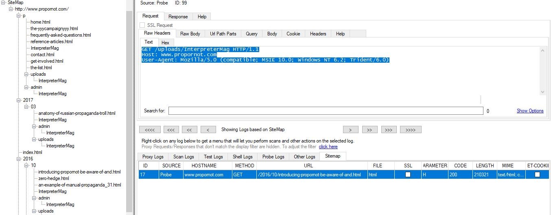The height and width of the screenshot is (215, 551).
Task: Collapse the root SiteMap node
Action: click(3, 2)
